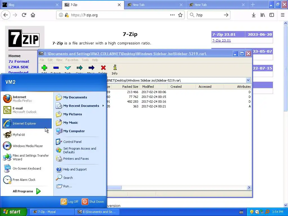
Task: Click the site information icon in the URL bar
Action: 61,15
